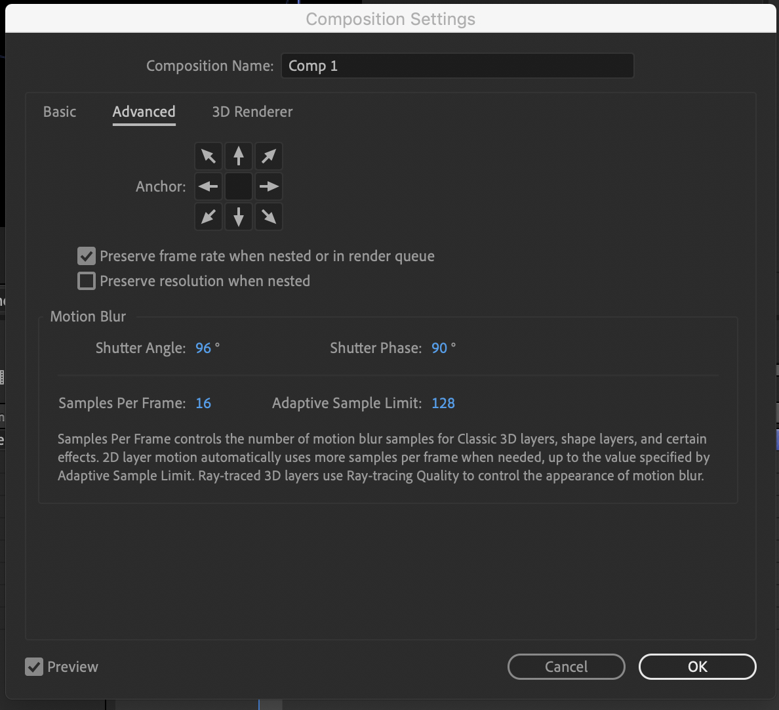This screenshot has height=710, width=779.
Task: Edit the Composition Name field
Action: [457, 66]
